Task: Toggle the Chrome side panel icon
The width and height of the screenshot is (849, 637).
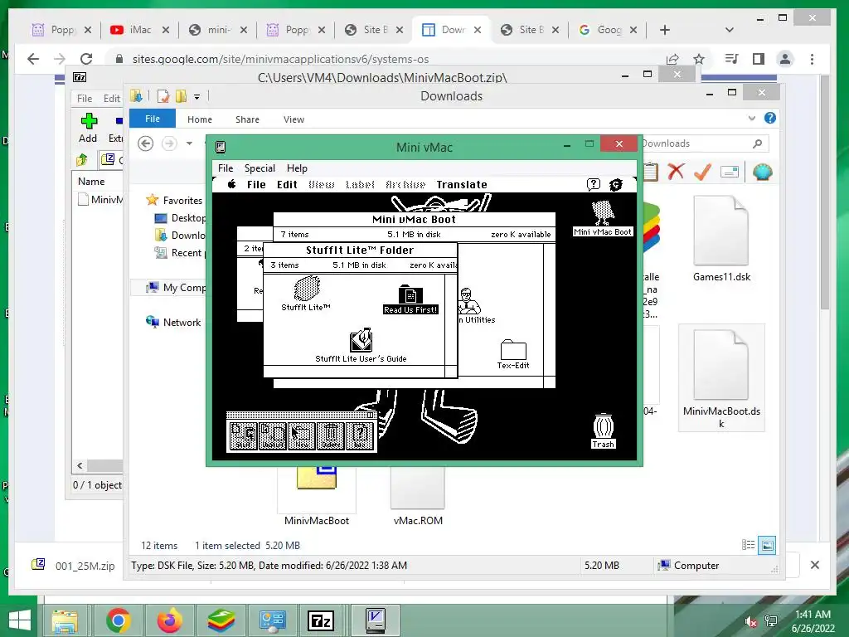Action: tap(759, 59)
